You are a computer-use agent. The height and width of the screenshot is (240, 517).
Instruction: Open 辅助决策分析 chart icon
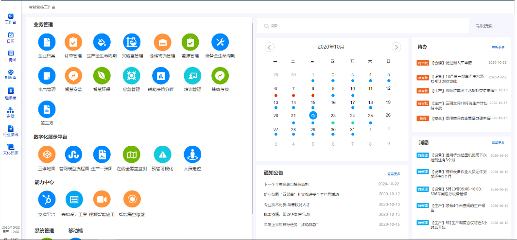click(160, 75)
